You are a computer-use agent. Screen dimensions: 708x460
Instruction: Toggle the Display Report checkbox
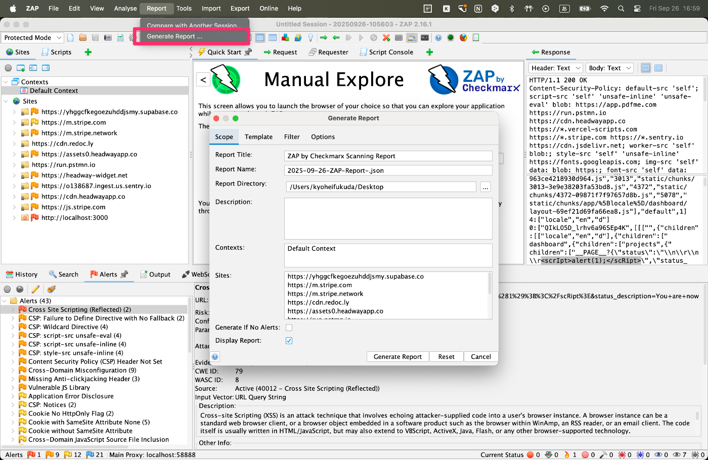pyautogui.click(x=289, y=341)
